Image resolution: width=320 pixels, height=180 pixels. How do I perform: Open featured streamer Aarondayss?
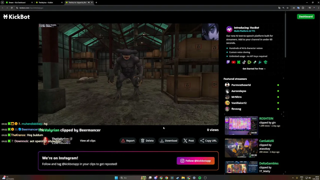pos(238,91)
